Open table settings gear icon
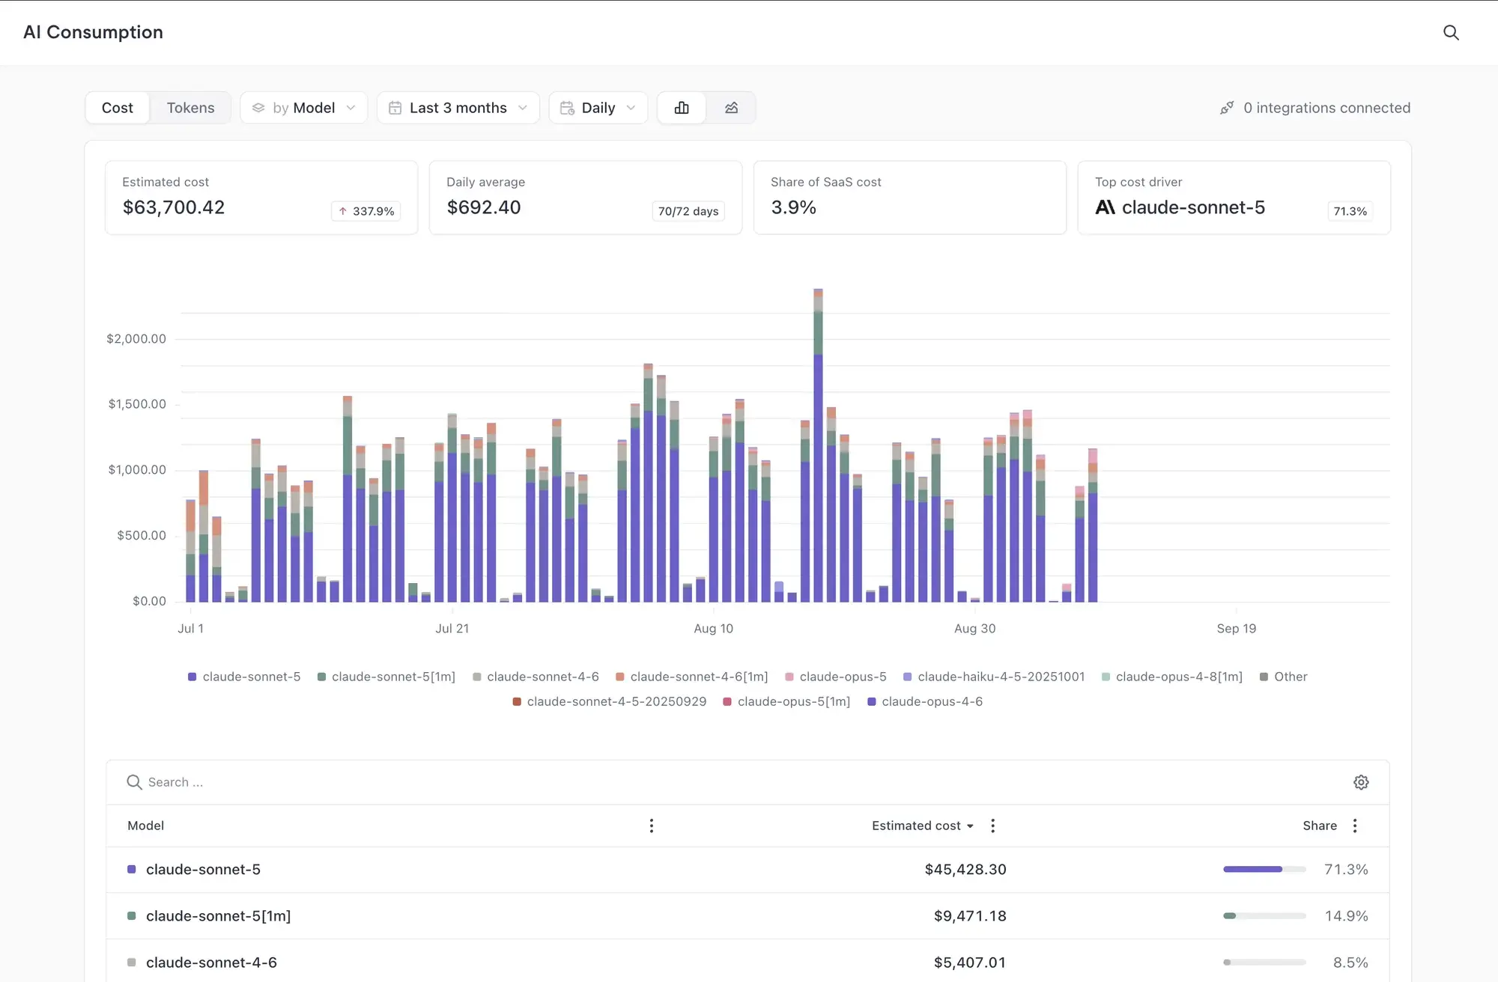This screenshot has width=1498, height=982. coord(1361,782)
